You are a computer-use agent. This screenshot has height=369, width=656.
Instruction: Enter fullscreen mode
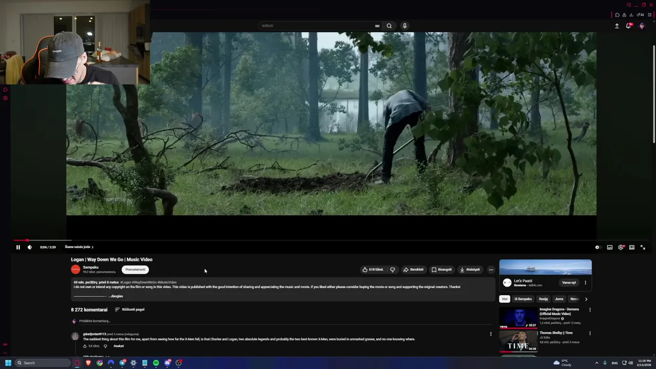[x=643, y=247]
